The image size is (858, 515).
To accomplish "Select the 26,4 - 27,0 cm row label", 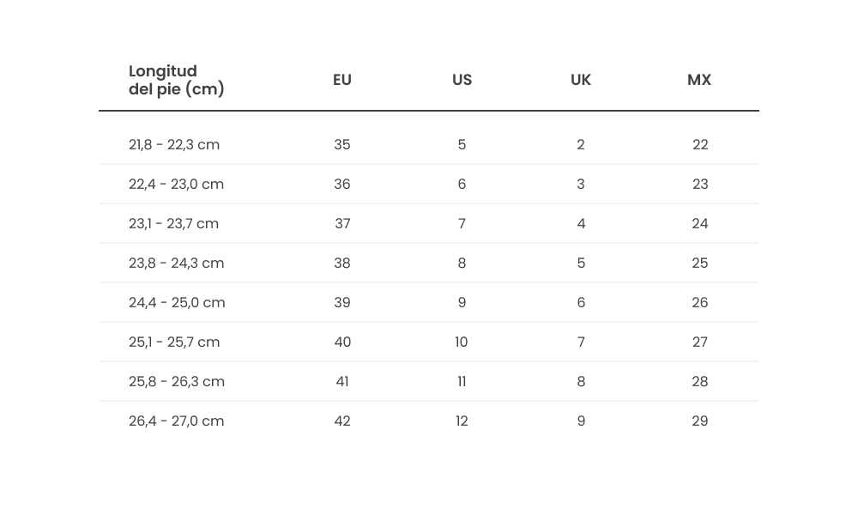I will pos(176,421).
